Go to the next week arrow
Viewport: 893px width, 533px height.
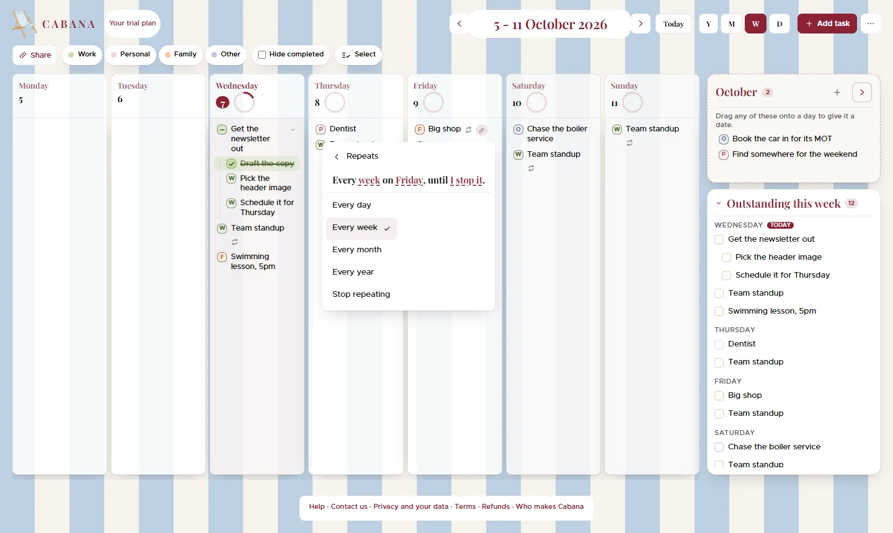tap(641, 24)
